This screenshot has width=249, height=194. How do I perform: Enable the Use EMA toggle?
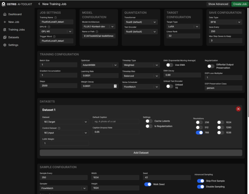169,65
